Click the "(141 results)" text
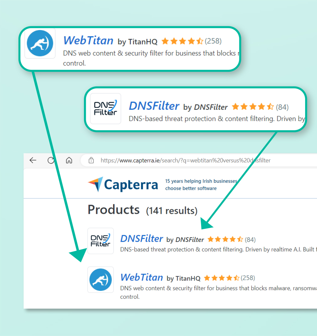This screenshot has height=336, width=317. (172, 211)
